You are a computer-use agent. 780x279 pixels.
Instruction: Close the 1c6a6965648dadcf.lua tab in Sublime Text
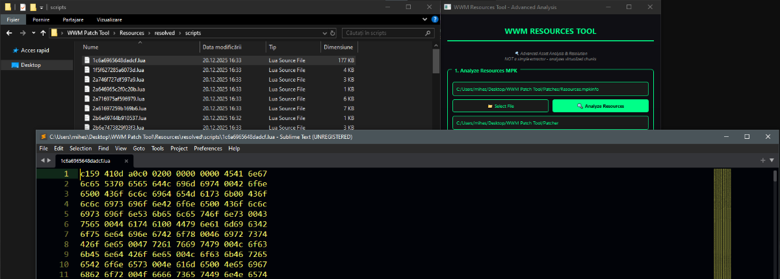(x=125, y=160)
